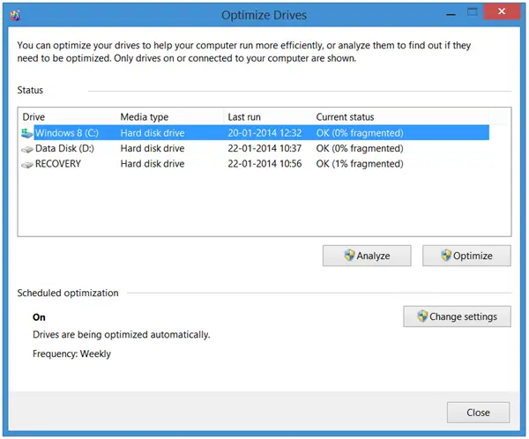The height and width of the screenshot is (439, 529).
Task: Click the Current status column header
Action: click(345, 117)
